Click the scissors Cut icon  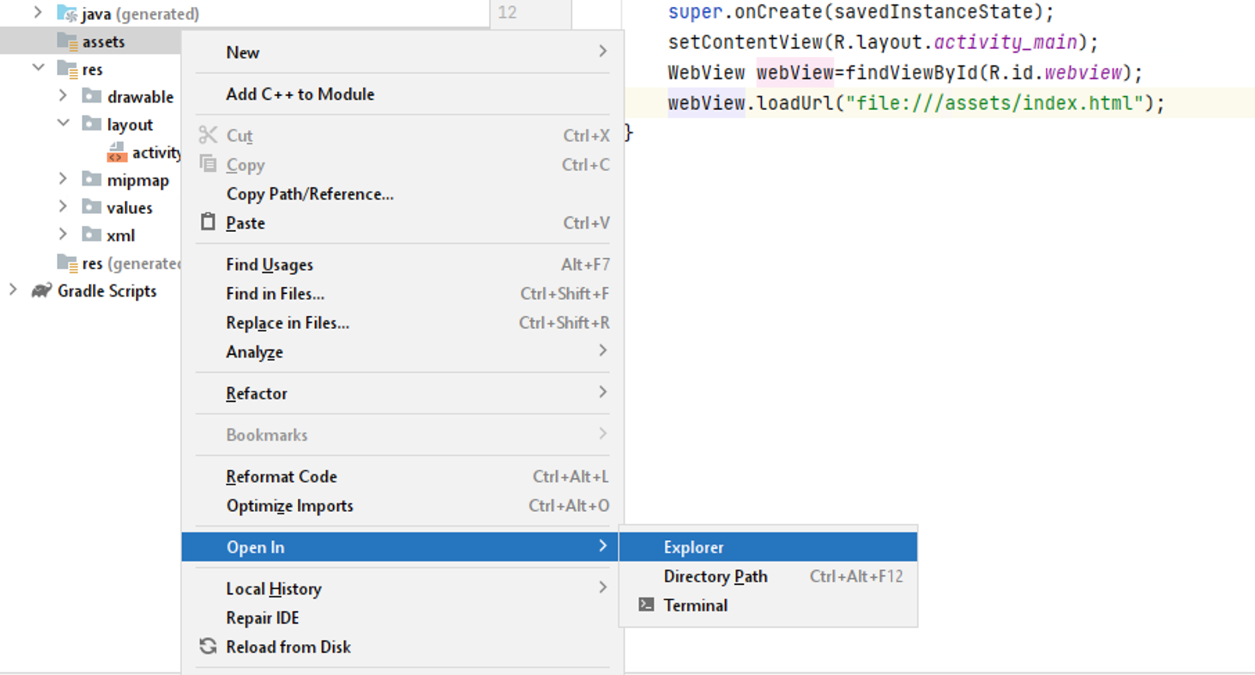pyautogui.click(x=208, y=135)
